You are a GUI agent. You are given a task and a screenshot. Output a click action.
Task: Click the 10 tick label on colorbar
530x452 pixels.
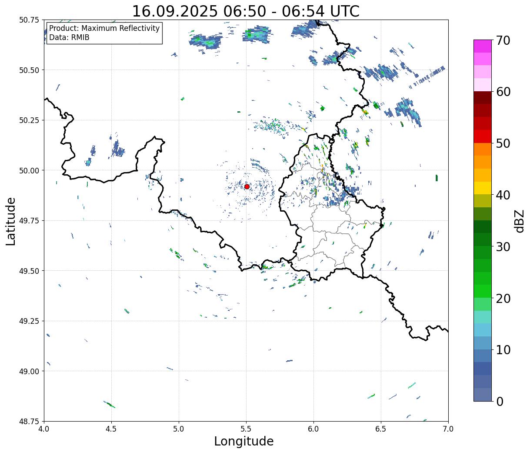point(503,350)
